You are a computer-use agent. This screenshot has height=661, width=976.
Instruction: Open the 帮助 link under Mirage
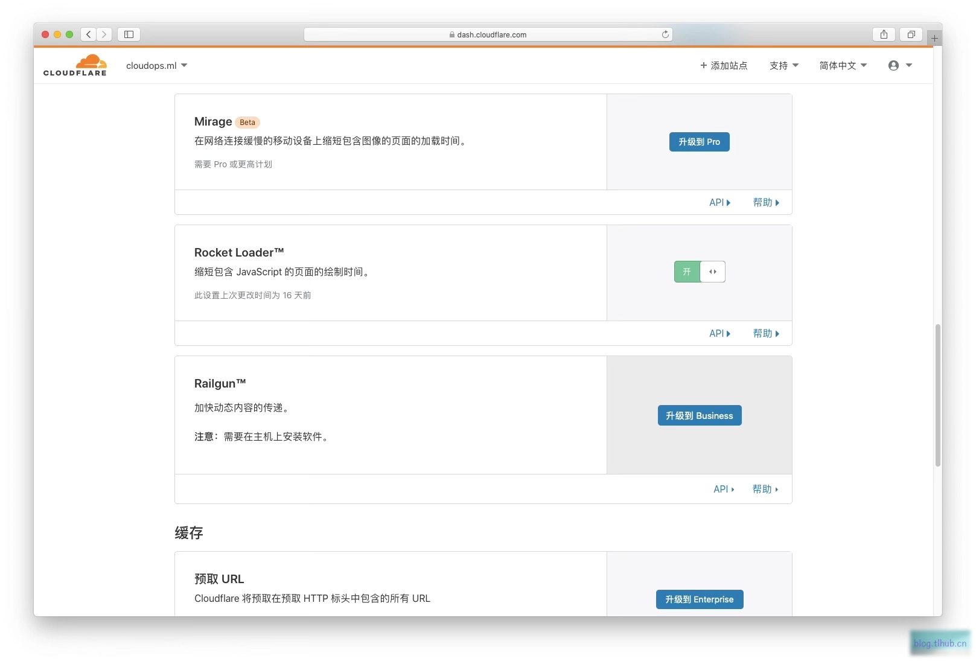766,203
